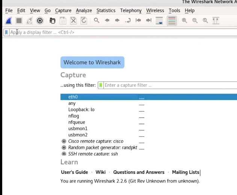This screenshot has width=237, height=195.
Task: Click the reload capture file icon
Action: click(84, 21)
